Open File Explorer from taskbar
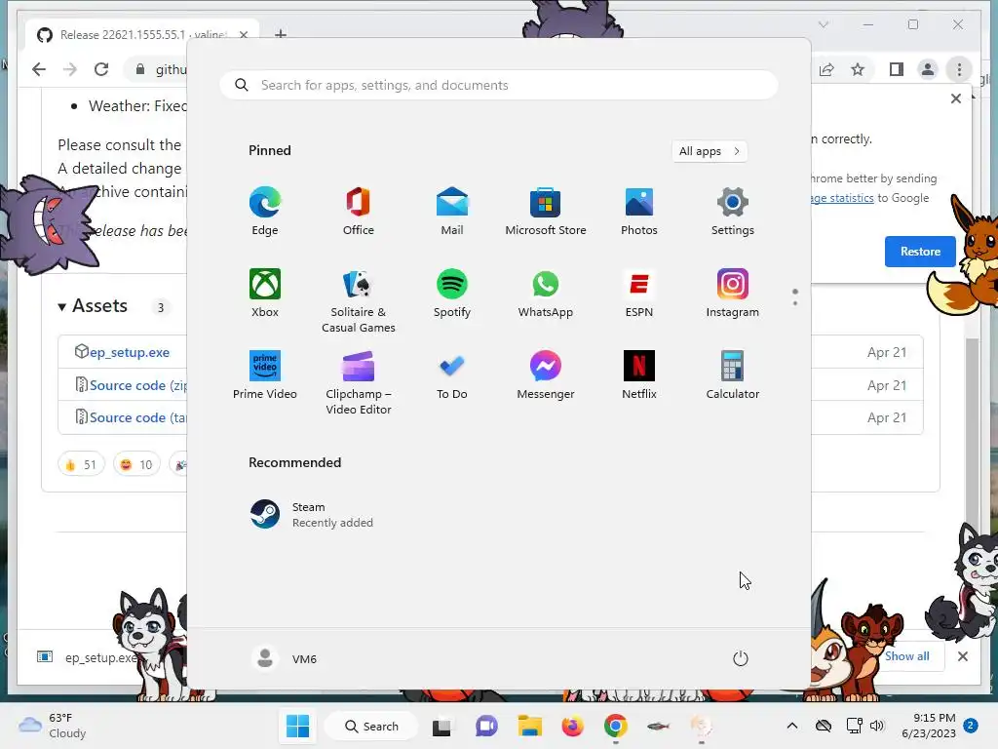The width and height of the screenshot is (998, 749). click(529, 726)
